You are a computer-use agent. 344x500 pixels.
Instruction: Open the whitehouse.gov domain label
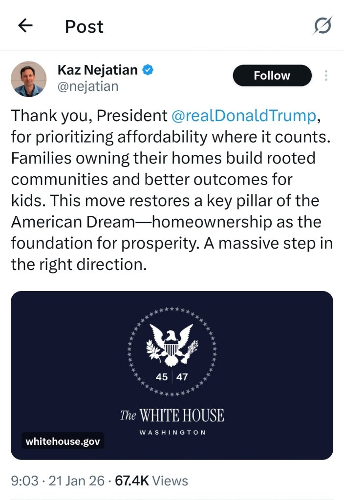(x=63, y=441)
